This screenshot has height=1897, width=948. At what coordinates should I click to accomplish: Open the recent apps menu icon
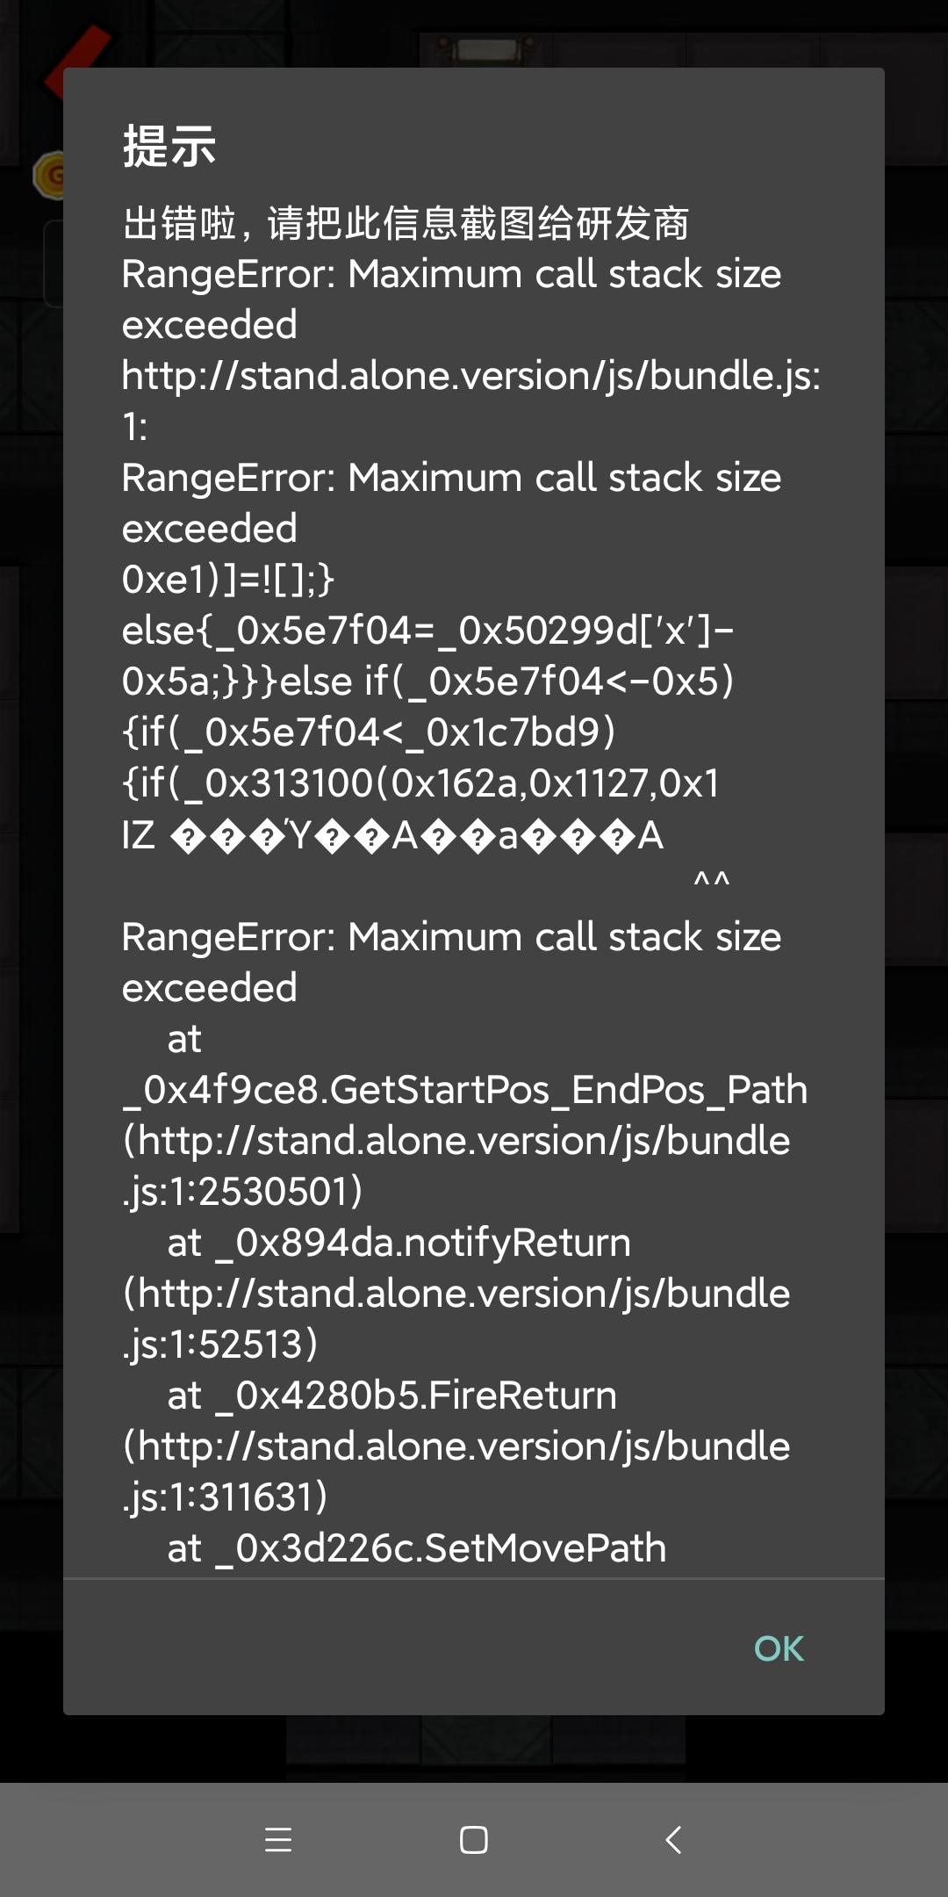(x=278, y=1839)
